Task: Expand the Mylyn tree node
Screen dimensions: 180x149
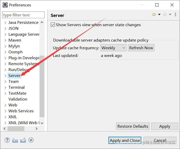Action: [x=5, y=46]
